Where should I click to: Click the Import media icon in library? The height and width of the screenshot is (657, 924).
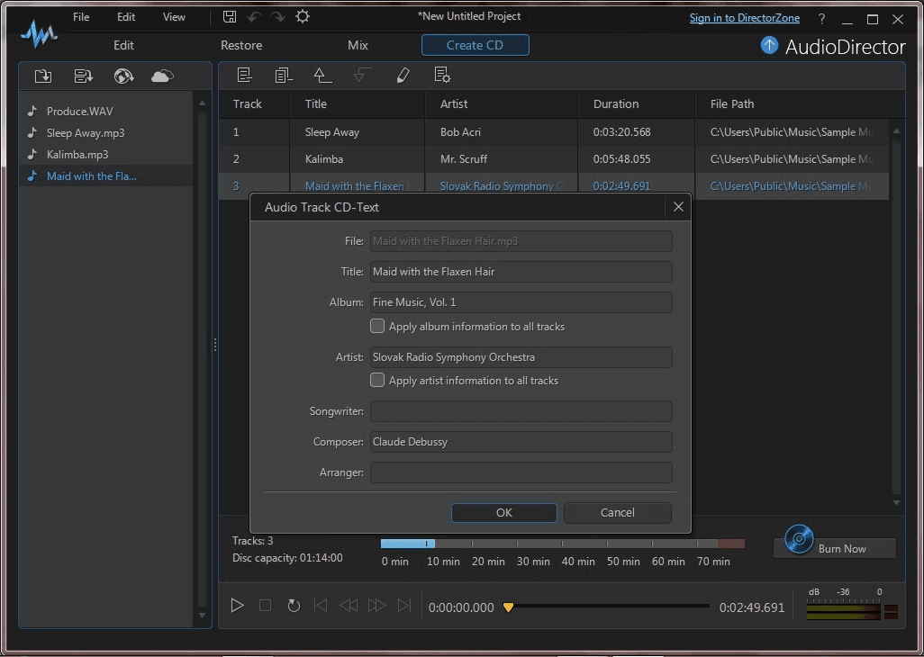43,76
